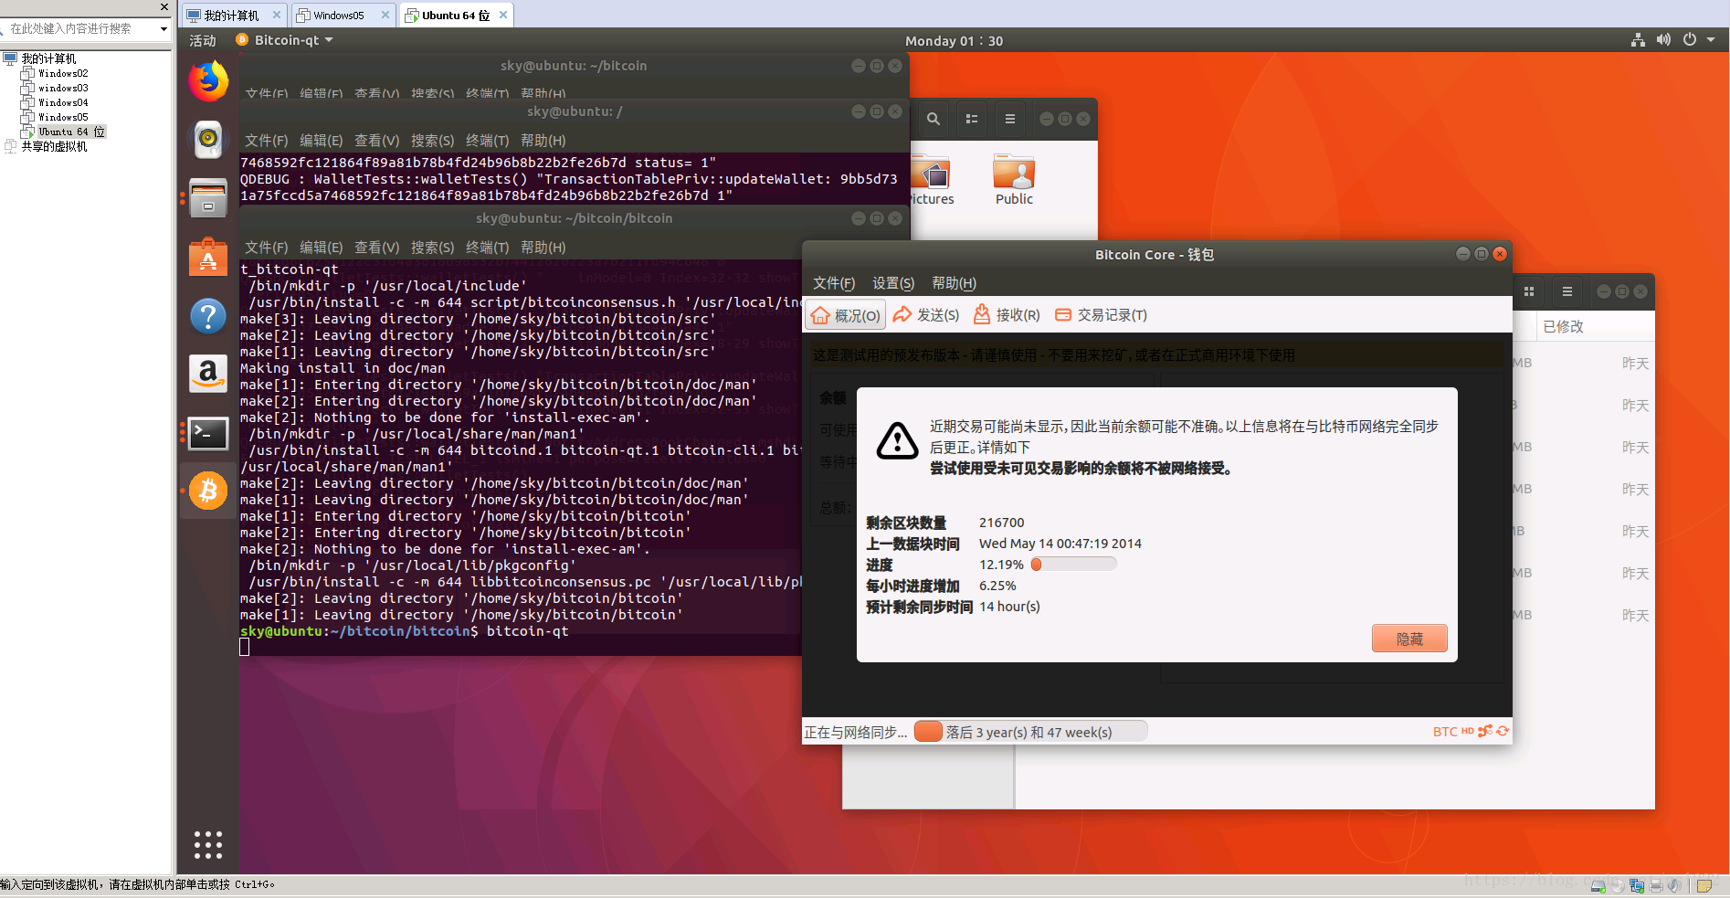Switch to 交易记录(T) transactions tab

1101,315
